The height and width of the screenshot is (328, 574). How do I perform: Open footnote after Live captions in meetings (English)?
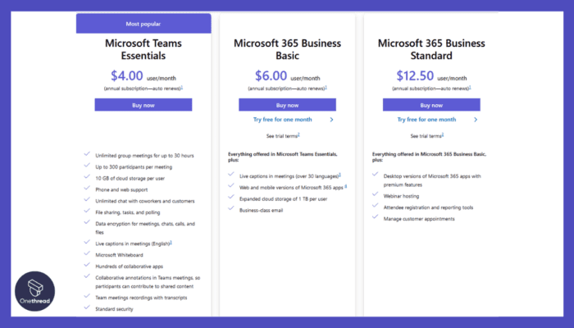tap(171, 243)
